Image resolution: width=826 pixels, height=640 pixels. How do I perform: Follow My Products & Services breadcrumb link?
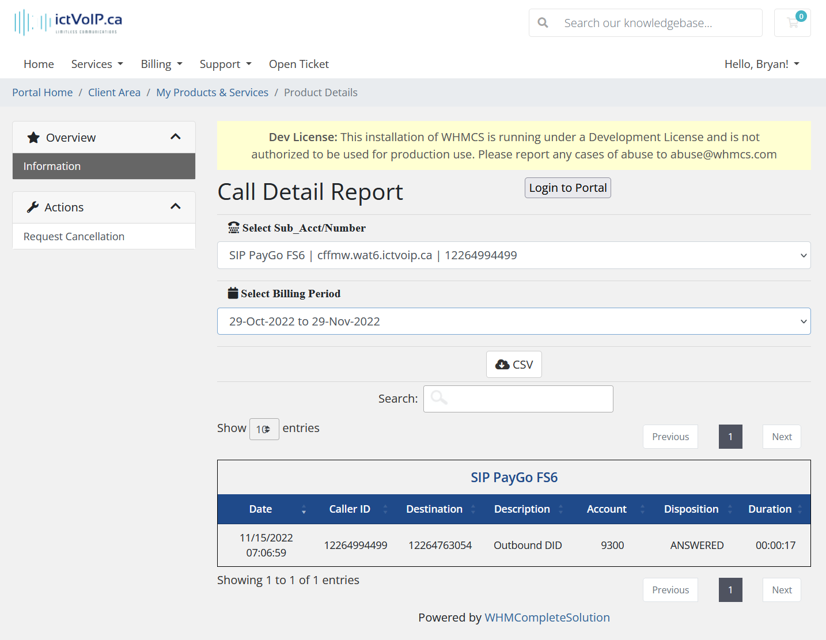coord(212,93)
